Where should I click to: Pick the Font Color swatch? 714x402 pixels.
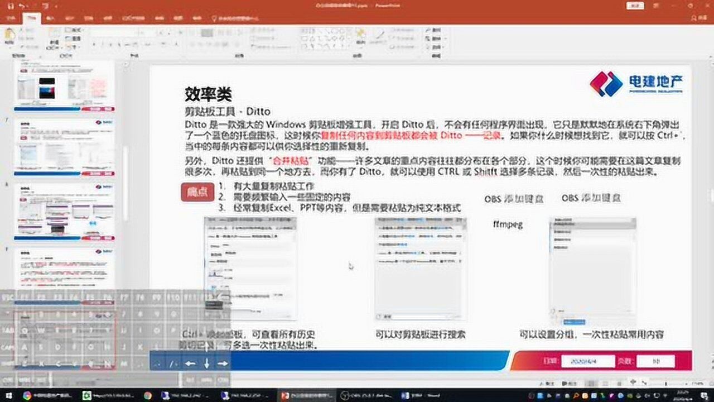(176, 44)
